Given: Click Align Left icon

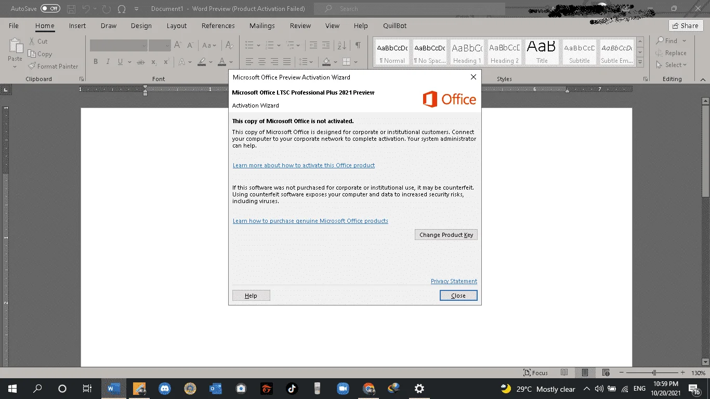Looking at the screenshot, I should (x=249, y=62).
